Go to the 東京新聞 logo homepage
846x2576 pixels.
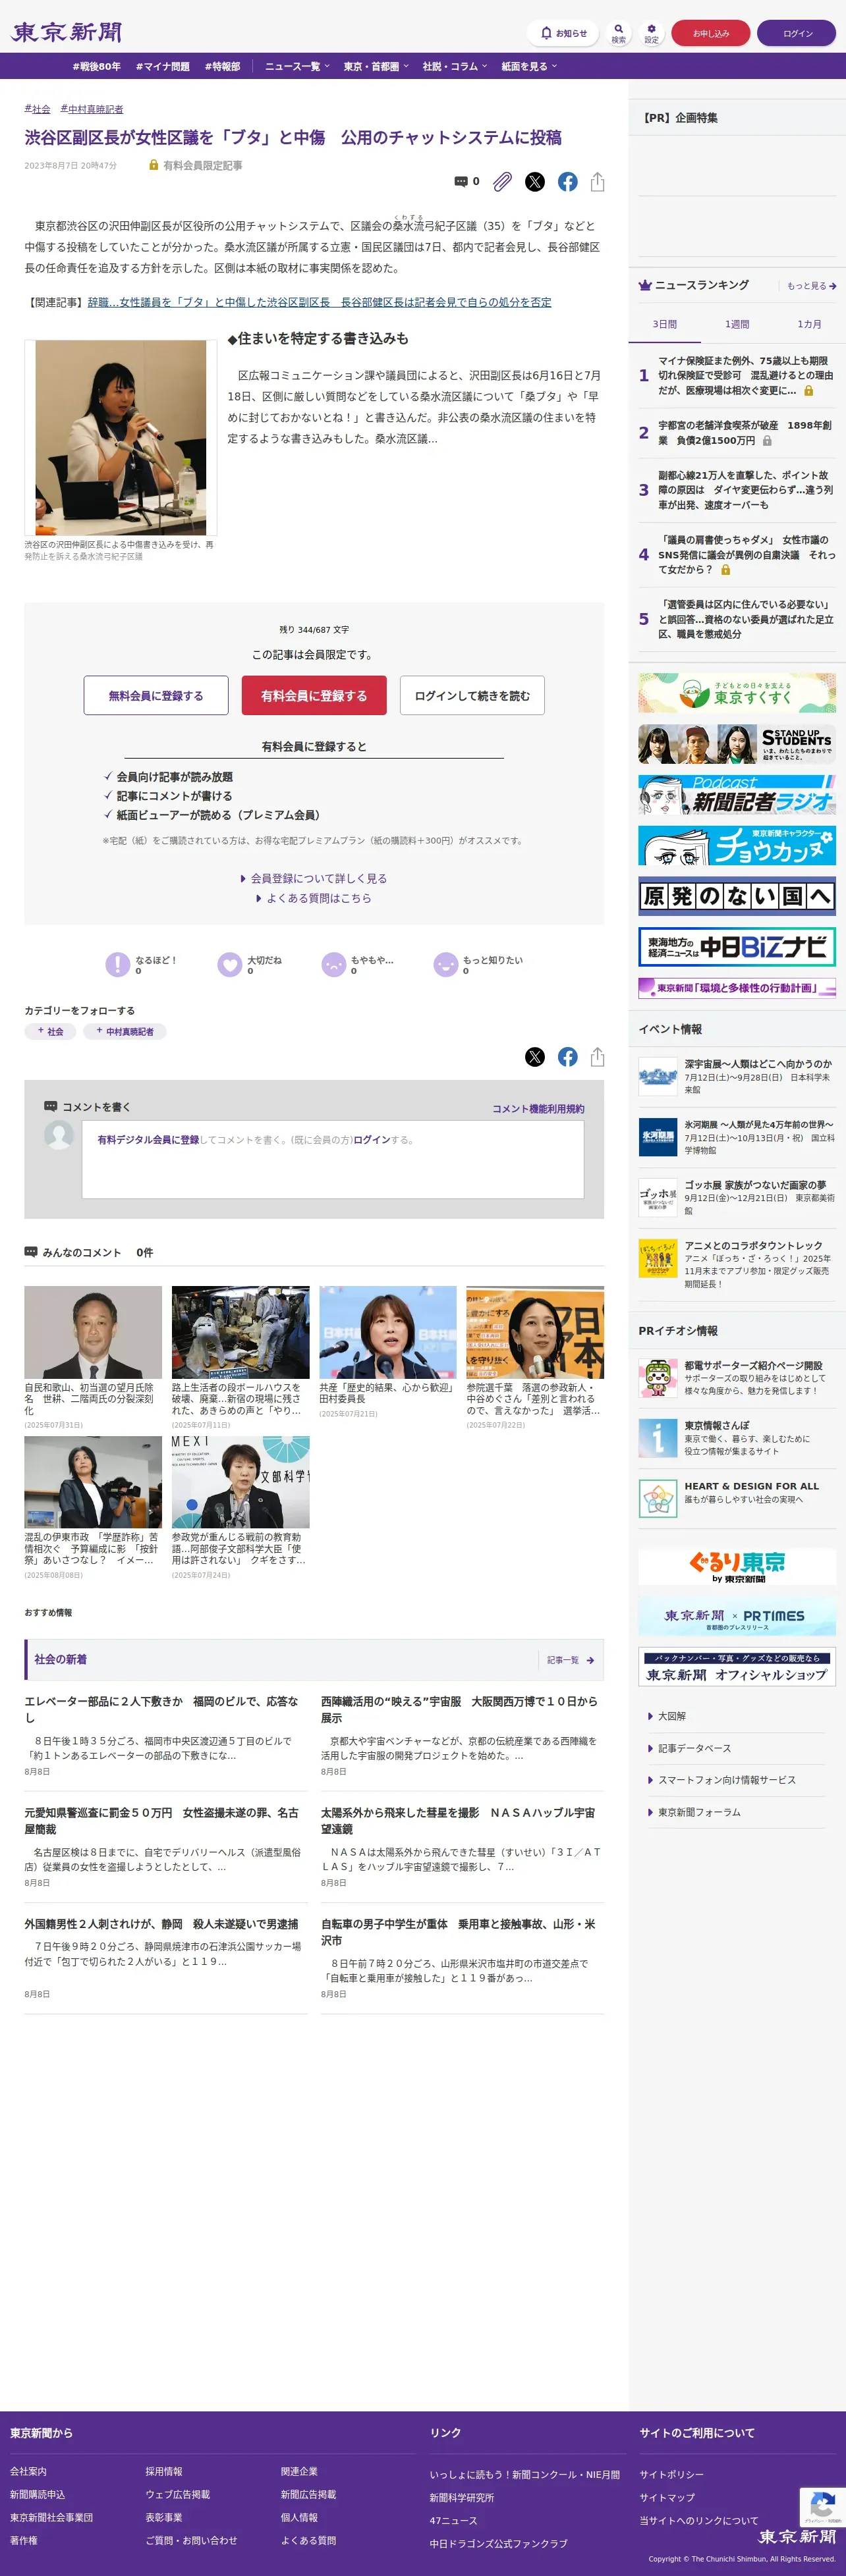66,32
